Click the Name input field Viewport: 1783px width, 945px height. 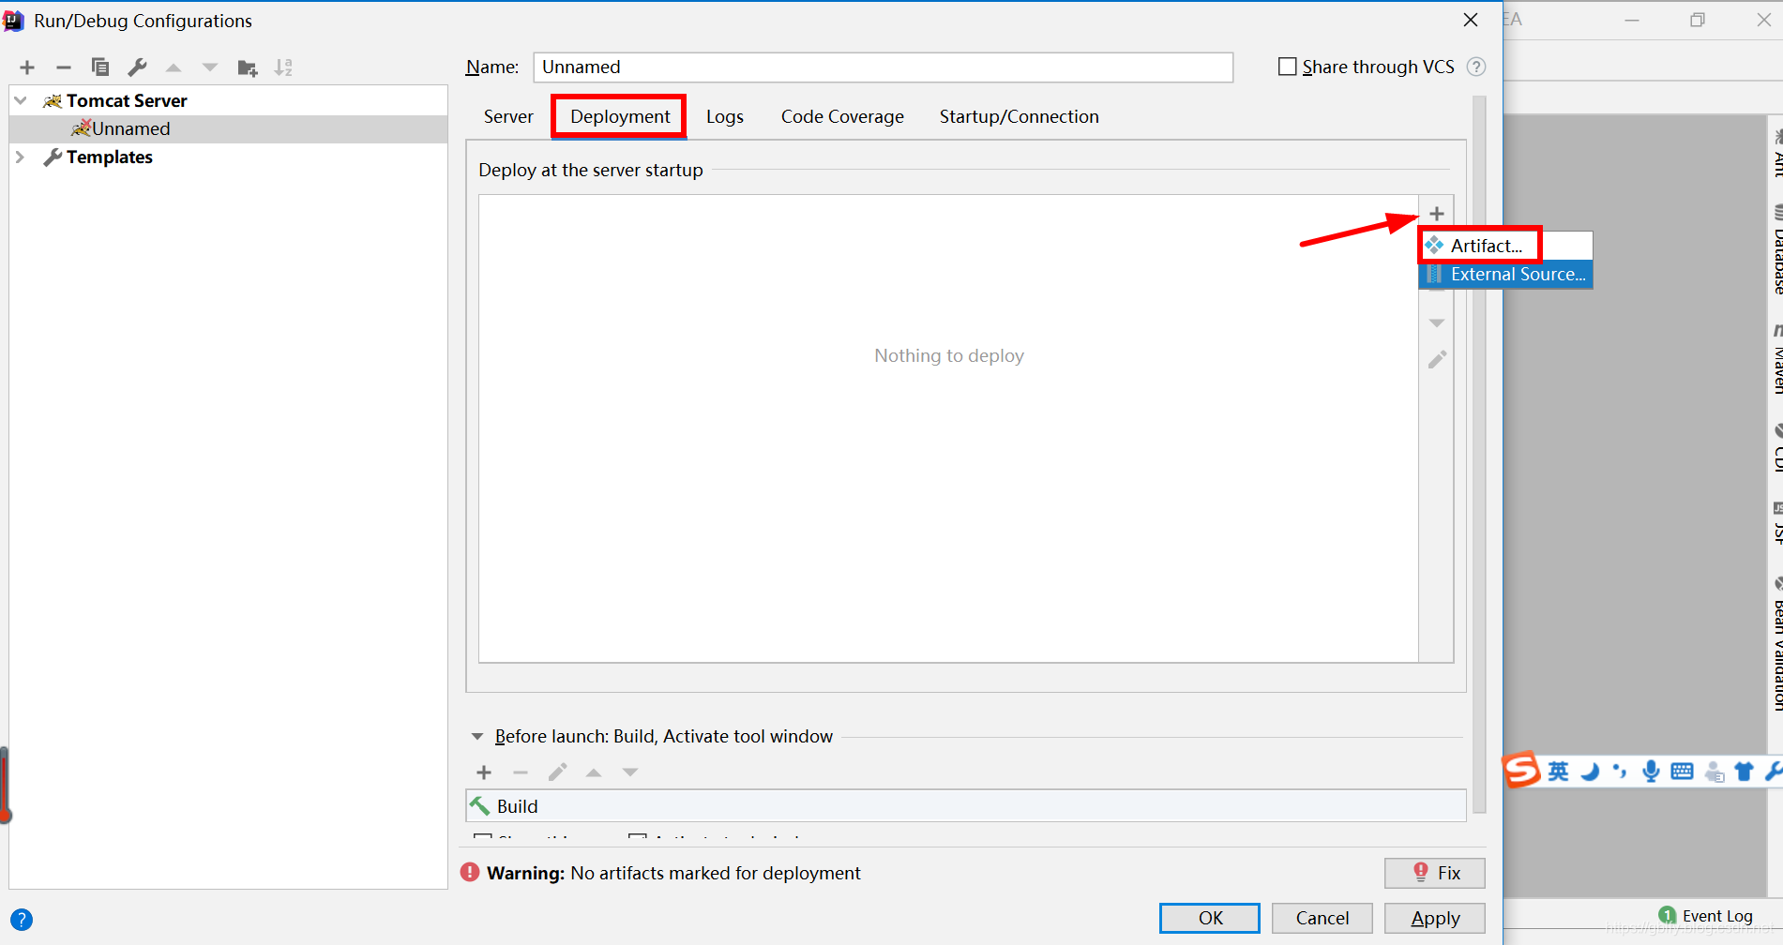click(884, 67)
